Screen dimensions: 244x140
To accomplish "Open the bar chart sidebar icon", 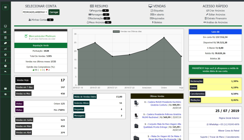I will pos(5,32).
